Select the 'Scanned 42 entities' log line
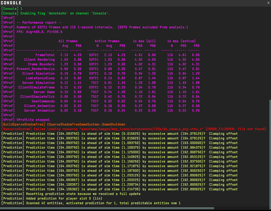This screenshot has width=271, height=211. click(x=91, y=203)
